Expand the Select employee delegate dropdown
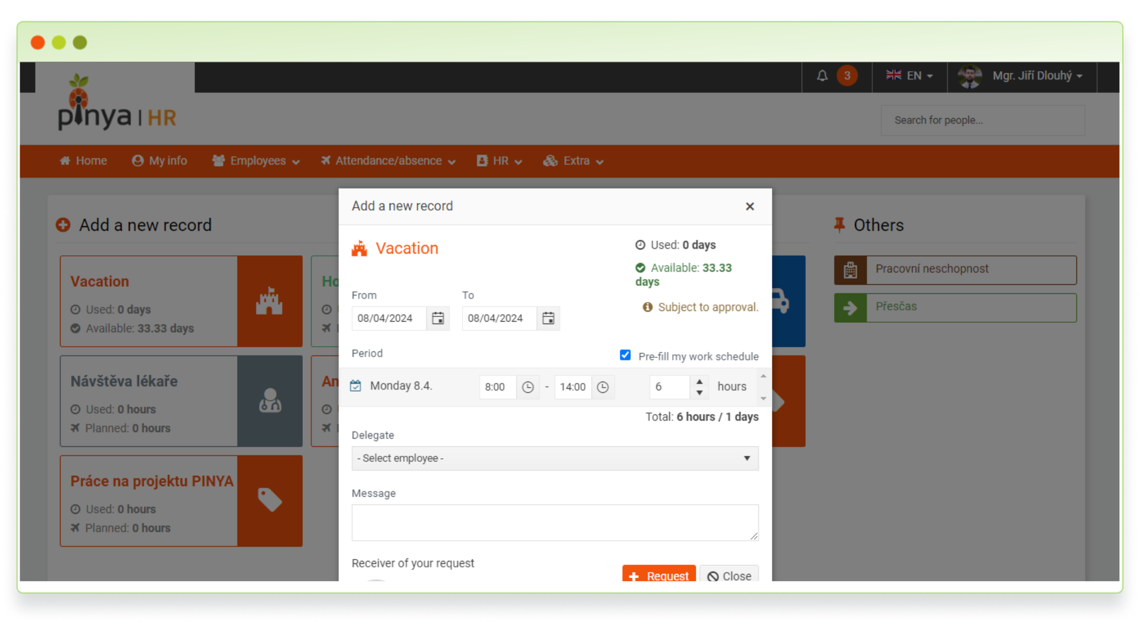Image resolution: width=1140 pixels, height=641 pixels. (555, 458)
